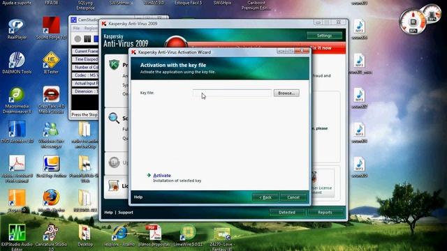Click Help in the Activation Wizard footer
This screenshot has width=447, height=251.
point(138,197)
